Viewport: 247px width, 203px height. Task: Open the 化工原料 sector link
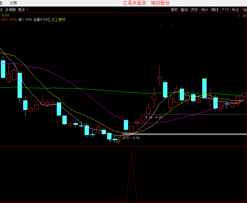point(58,20)
